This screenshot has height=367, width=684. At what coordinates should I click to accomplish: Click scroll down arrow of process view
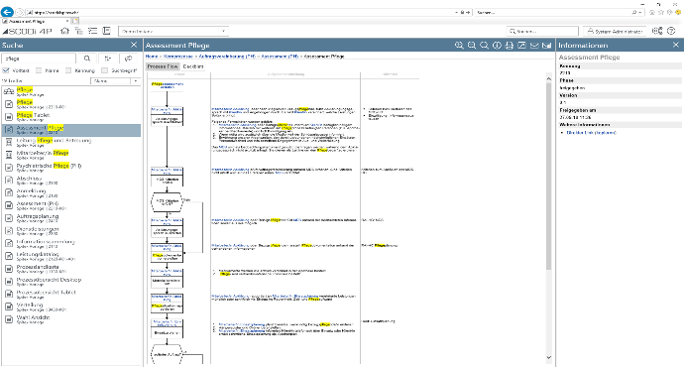click(x=549, y=358)
